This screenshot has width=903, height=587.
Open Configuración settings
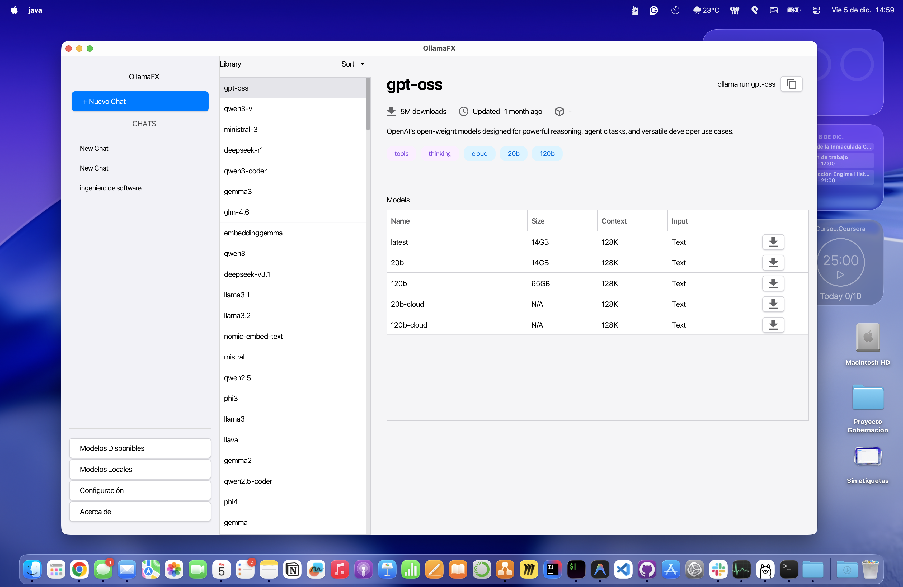140,491
